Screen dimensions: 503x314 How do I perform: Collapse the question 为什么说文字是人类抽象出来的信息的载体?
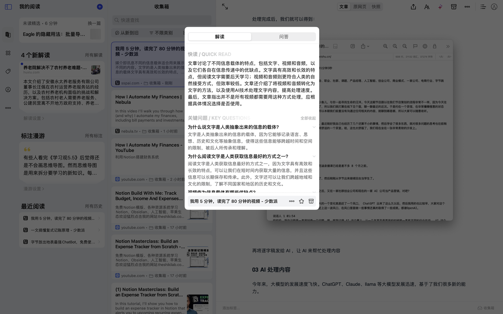click(x=314, y=127)
